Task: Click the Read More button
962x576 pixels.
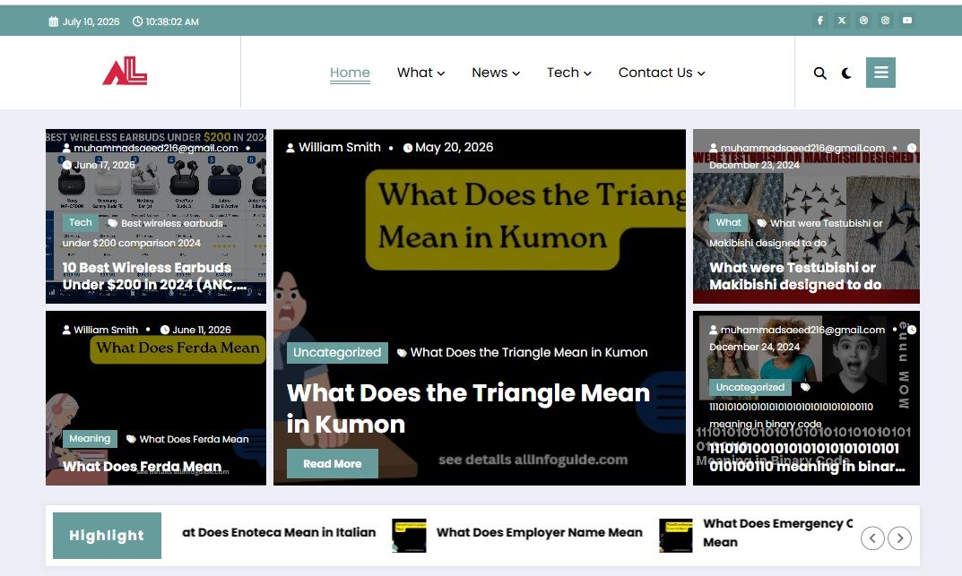Action: pyautogui.click(x=332, y=464)
